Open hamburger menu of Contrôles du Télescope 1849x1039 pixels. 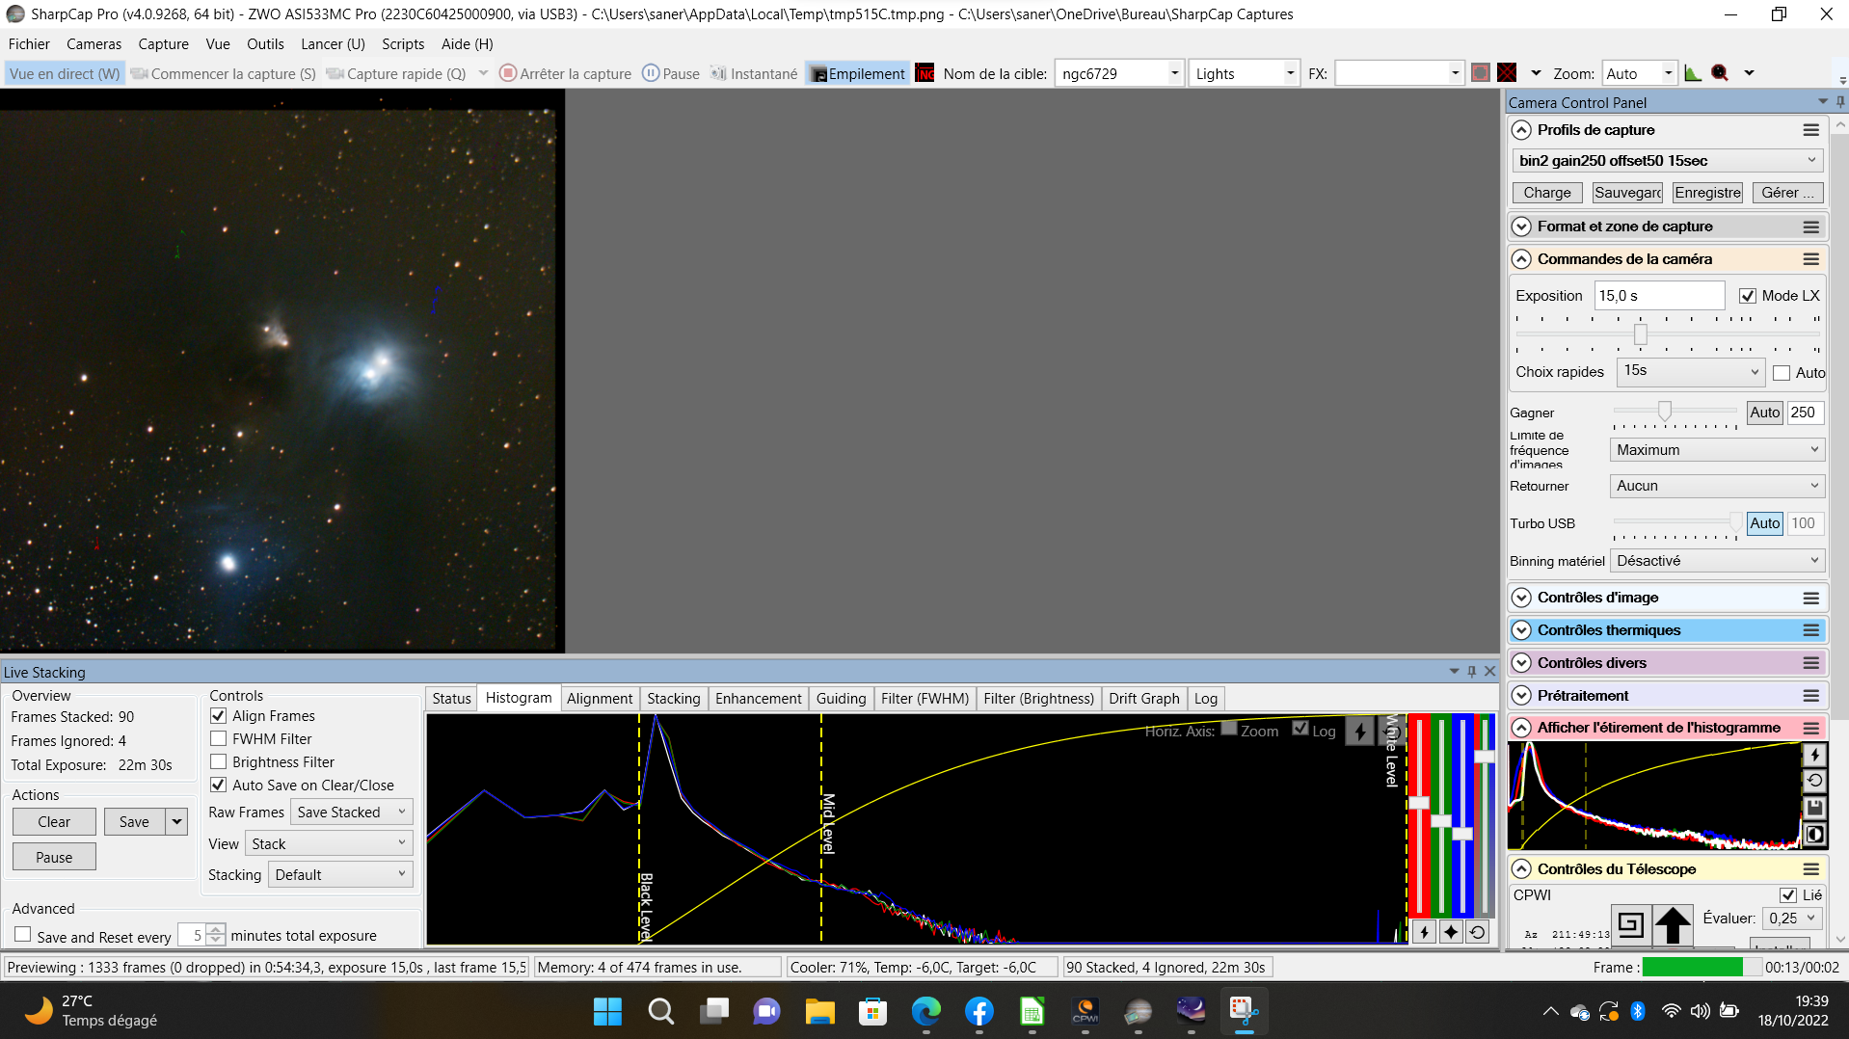click(1811, 869)
